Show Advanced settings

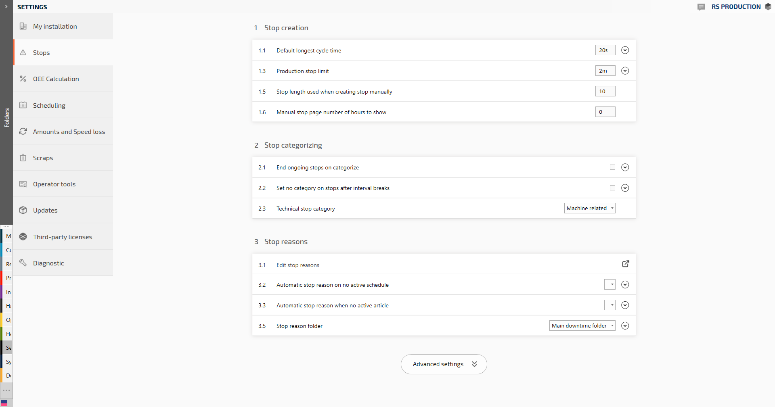[x=444, y=364]
